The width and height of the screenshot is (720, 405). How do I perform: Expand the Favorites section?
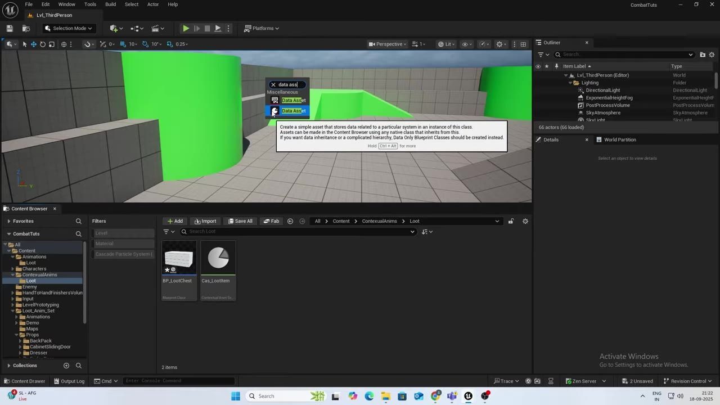pos(8,221)
